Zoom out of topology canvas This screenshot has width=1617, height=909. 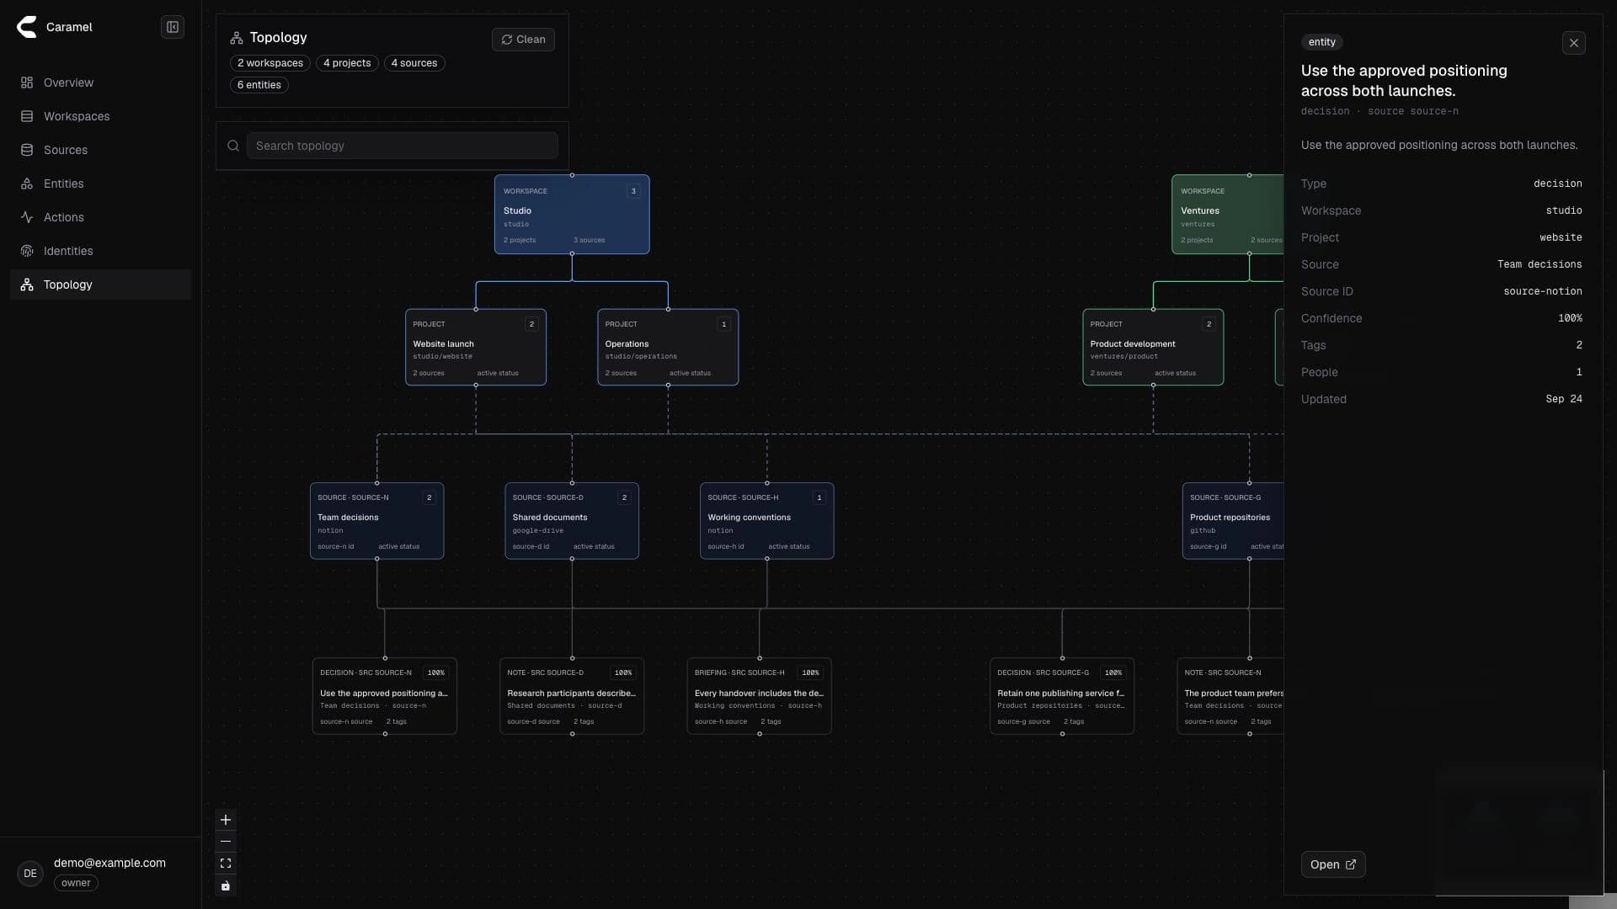click(x=226, y=842)
